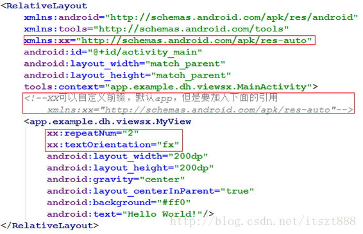Click the layout_height="200dp" attribute

(130, 168)
